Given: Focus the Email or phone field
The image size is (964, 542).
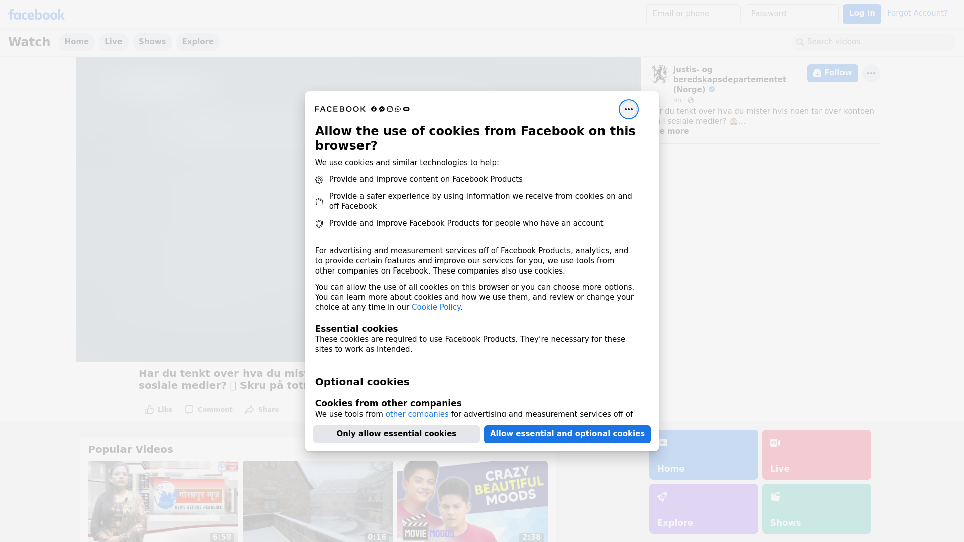Looking at the screenshot, I should click(693, 14).
